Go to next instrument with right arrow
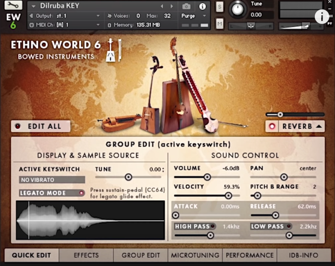Image resolution: width=335 pixels, height=266 pixels. [171, 6]
